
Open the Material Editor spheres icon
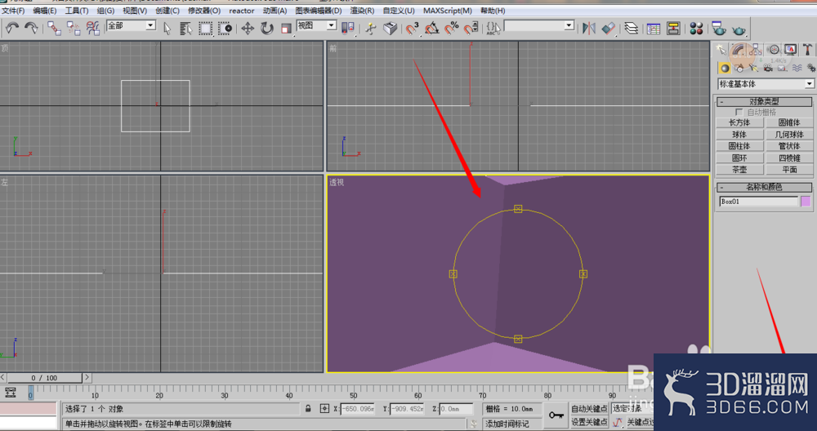(x=696, y=28)
